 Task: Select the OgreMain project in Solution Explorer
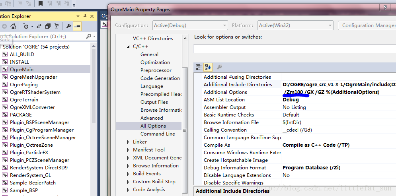point(22,69)
